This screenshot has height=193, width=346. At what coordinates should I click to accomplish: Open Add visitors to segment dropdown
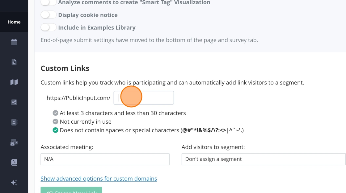click(263, 159)
